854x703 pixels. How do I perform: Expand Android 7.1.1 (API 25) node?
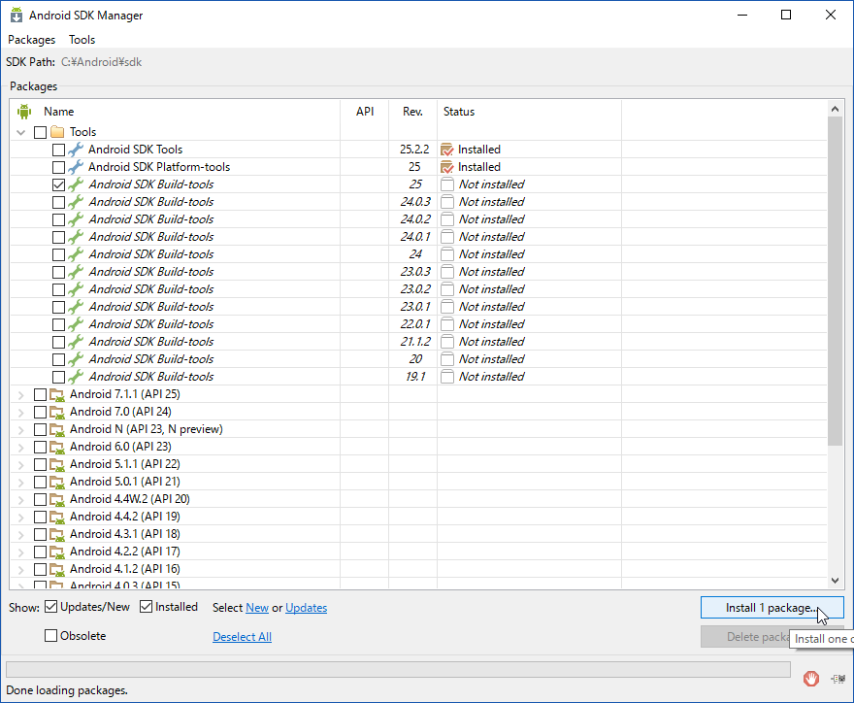point(21,394)
